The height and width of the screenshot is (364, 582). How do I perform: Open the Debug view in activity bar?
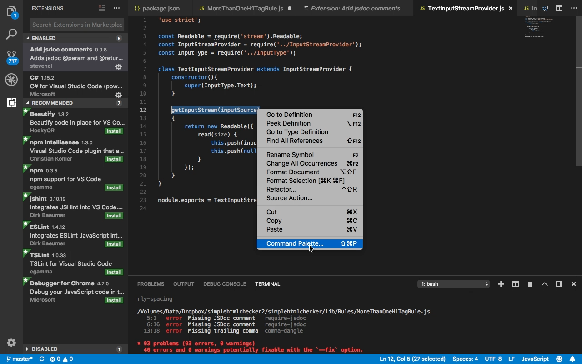coord(11,80)
